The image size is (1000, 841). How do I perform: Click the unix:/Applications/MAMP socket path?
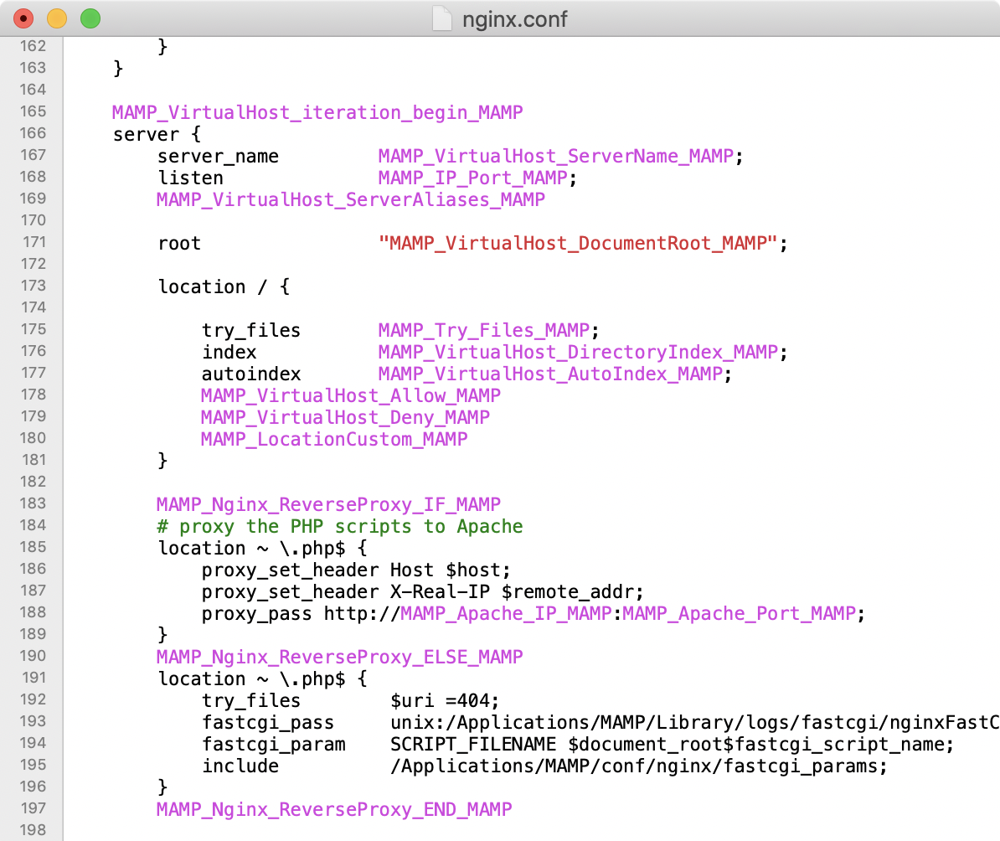[694, 722]
